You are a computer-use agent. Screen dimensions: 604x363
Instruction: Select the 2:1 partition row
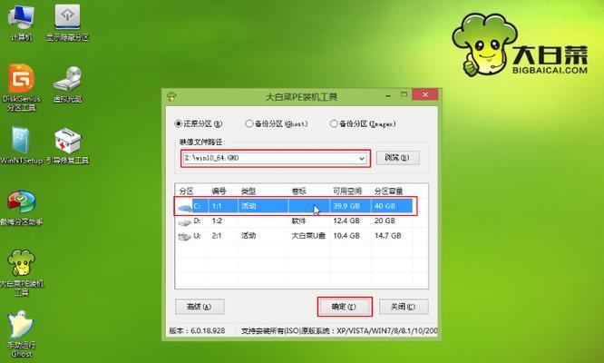click(295, 236)
